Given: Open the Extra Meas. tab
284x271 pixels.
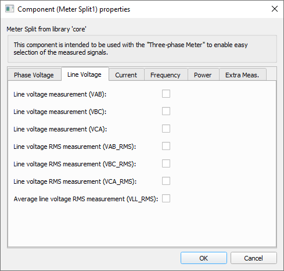Looking at the screenshot, I should 243,75.
